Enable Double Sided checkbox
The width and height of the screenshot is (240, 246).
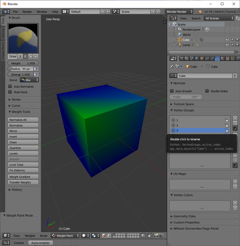[x=207, y=91]
